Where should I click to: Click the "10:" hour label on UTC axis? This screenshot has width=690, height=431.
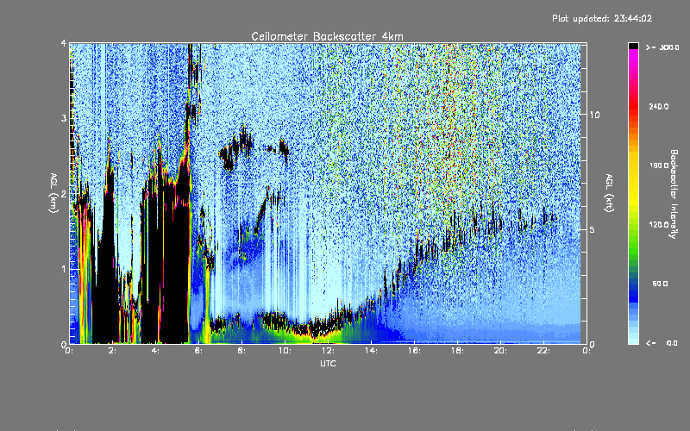pyautogui.click(x=285, y=351)
